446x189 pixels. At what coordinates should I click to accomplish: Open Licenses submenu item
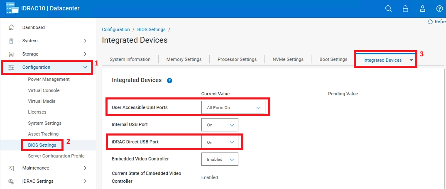pyautogui.click(x=37, y=112)
